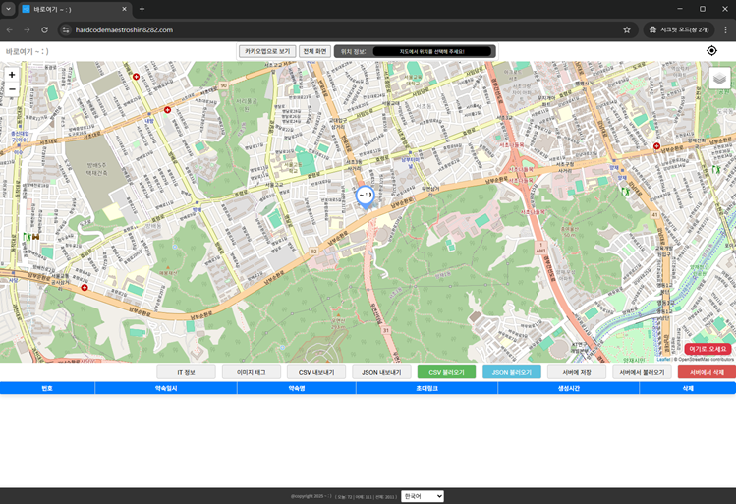Click red hospital marker near 내방
Viewport: 736px width, 504px height.
pyautogui.click(x=167, y=110)
